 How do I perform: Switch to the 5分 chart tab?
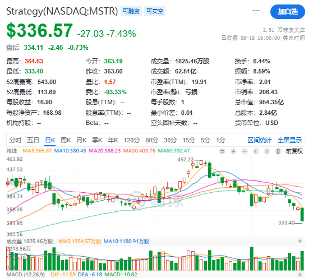(x=206, y=140)
